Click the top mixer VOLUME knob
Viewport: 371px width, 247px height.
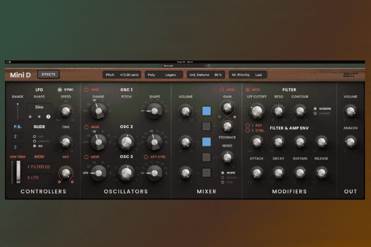(x=185, y=111)
